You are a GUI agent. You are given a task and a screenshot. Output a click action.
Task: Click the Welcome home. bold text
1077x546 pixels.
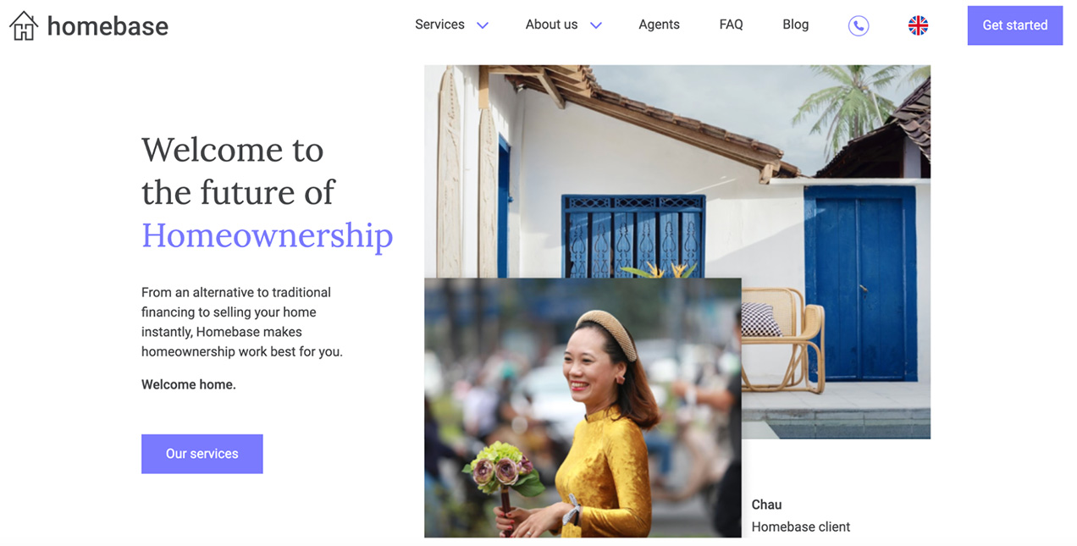tap(189, 384)
